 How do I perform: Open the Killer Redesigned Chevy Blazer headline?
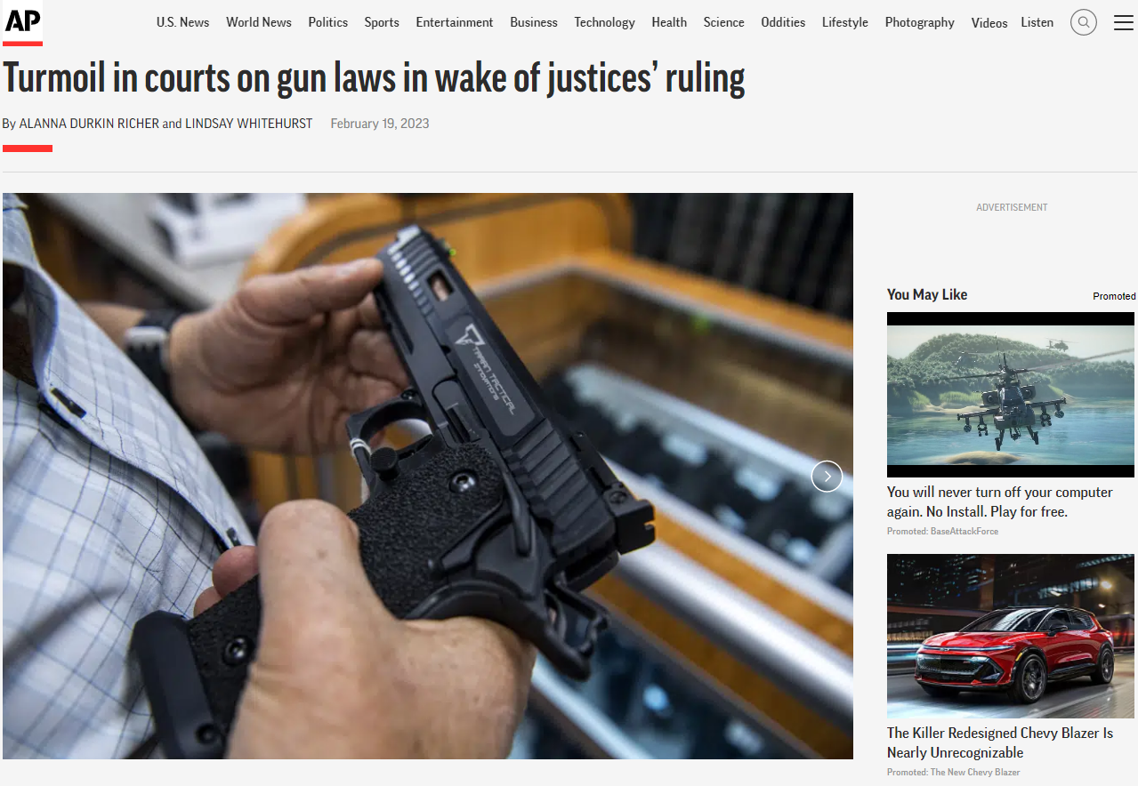pos(1000,742)
